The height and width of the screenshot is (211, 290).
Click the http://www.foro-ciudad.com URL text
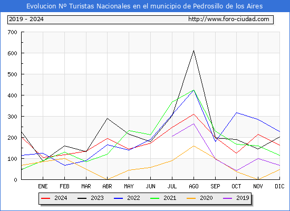(x=229, y=19)
